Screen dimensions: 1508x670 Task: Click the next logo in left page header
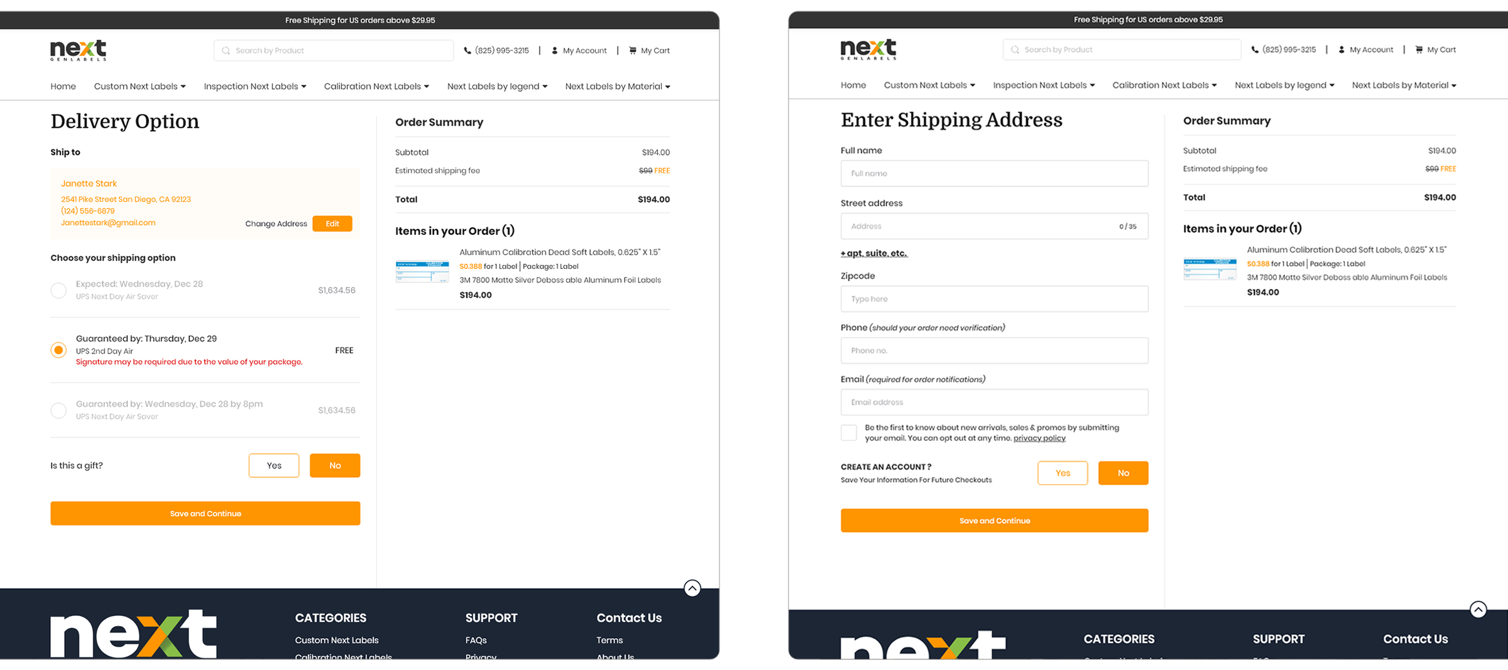pyautogui.click(x=78, y=50)
